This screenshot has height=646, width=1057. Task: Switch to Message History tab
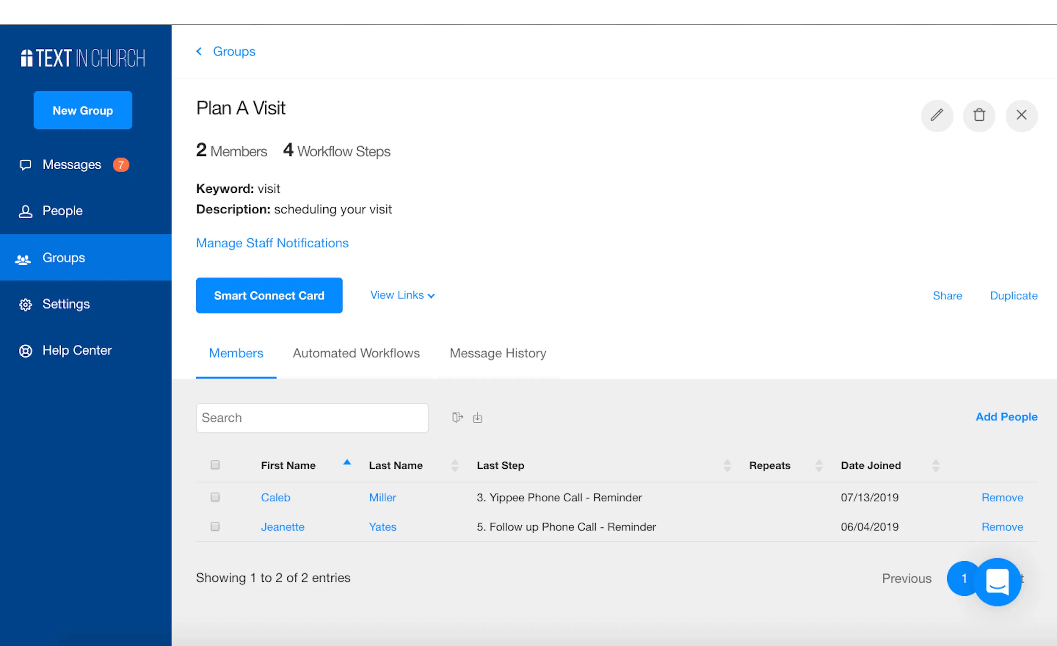(x=498, y=353)
